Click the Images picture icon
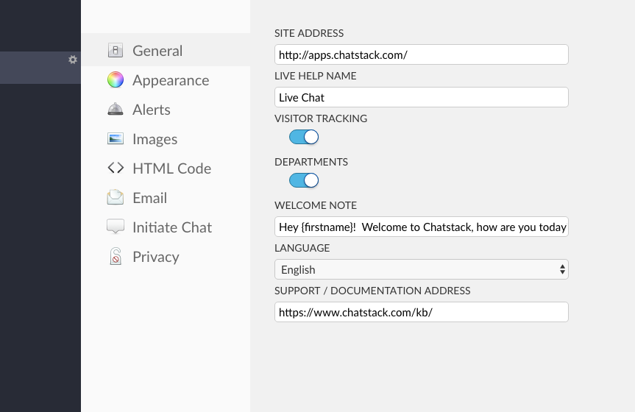635x412 pixels. coord(116,138)
